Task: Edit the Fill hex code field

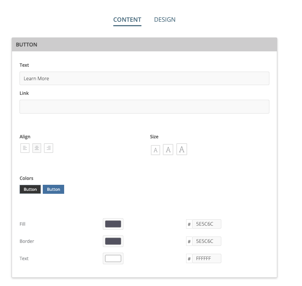Action: 206,224
